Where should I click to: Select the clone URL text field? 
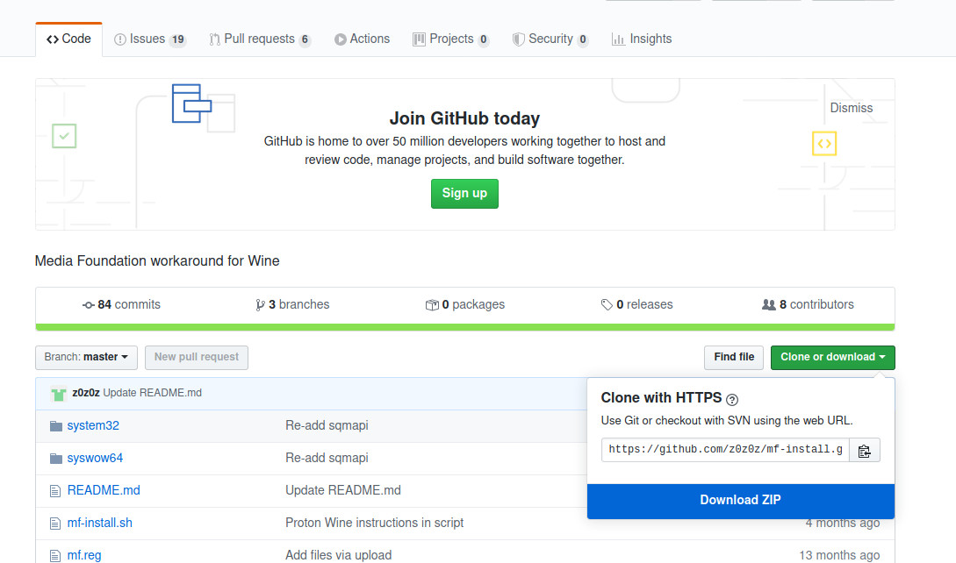click(x=725, y=450)
